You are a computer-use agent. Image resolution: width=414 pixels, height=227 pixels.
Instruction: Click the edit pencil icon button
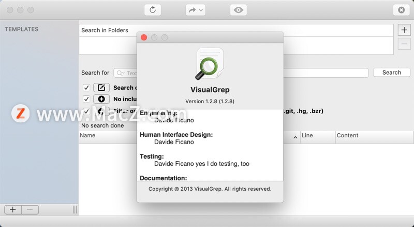click(101, 88)
